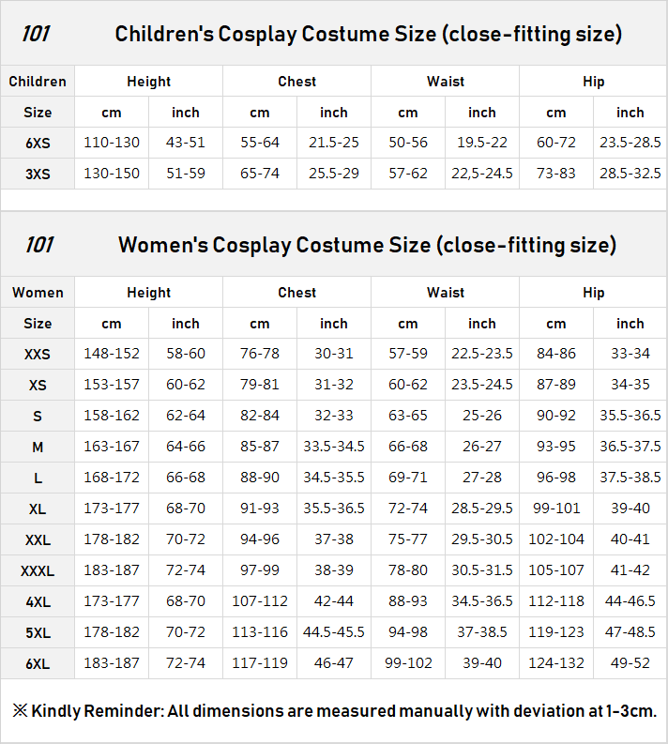Click the Kindly Reminder note text

point(334,711)
